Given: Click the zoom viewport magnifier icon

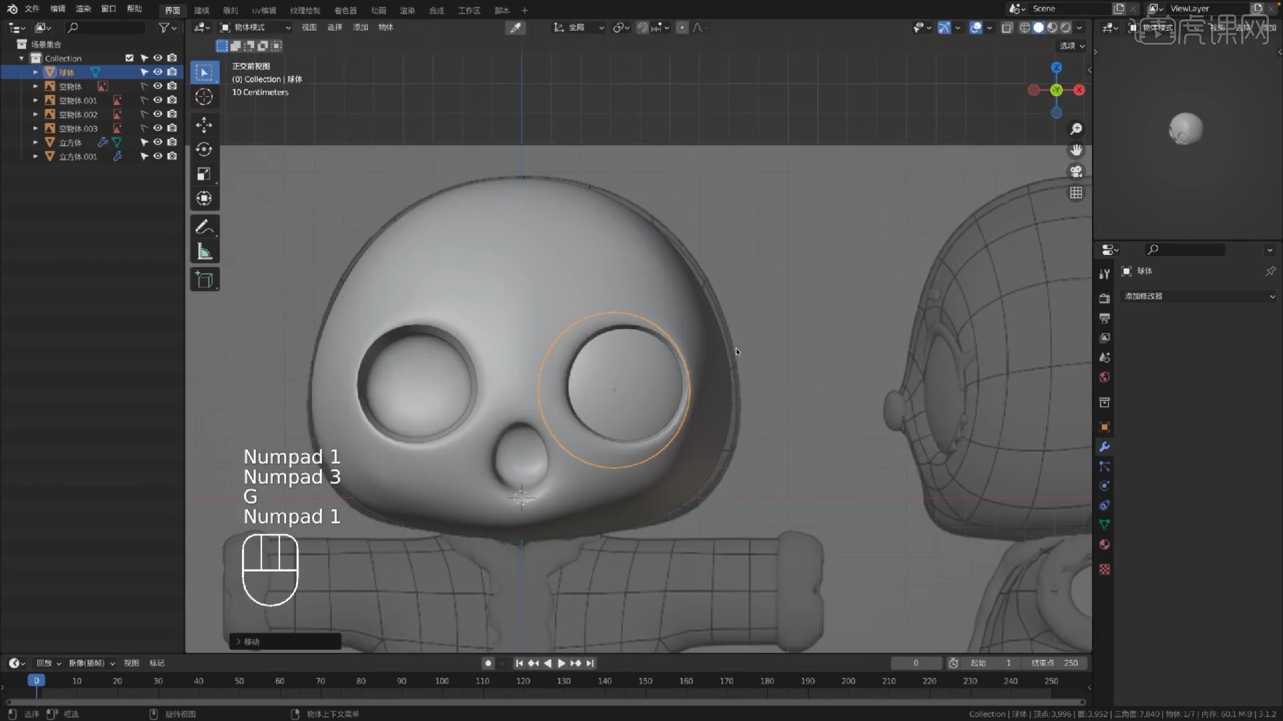Looking at the screenshot, I should click(x=1076, y=129).
